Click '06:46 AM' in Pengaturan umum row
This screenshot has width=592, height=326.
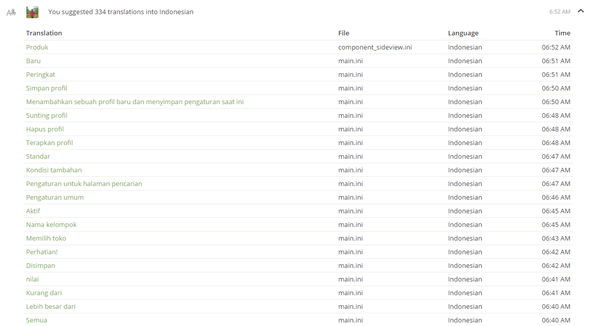click(x=556, y=197)
